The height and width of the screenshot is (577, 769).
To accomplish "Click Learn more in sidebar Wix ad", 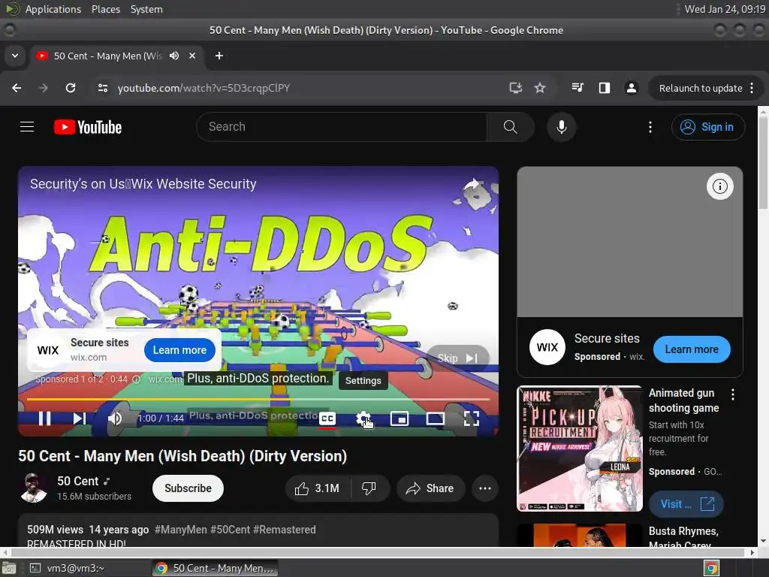I will (x=692, y=349).
